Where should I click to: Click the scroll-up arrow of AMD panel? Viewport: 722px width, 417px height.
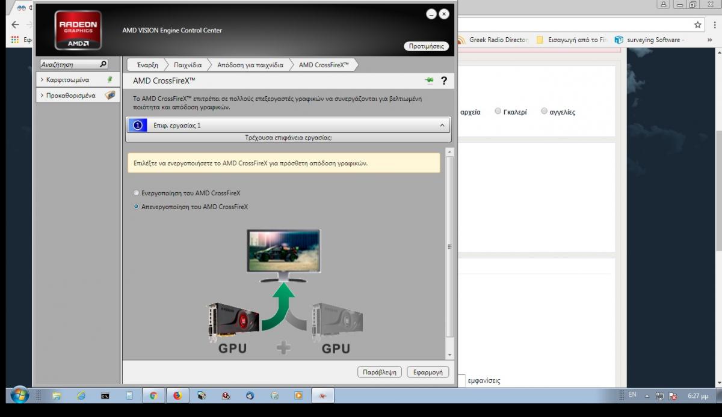449,151
